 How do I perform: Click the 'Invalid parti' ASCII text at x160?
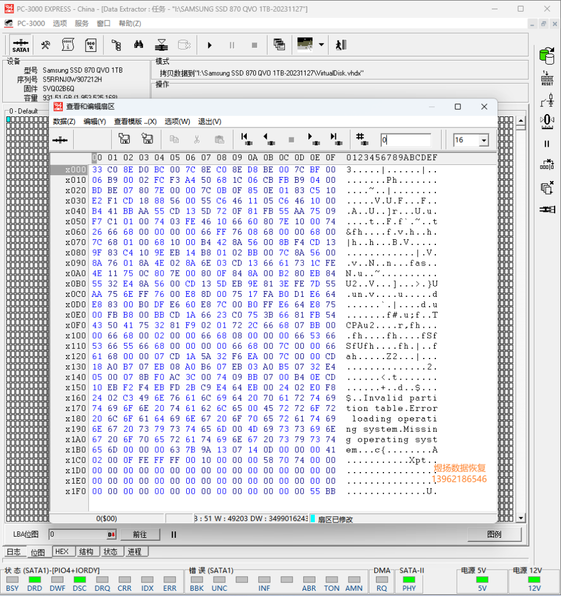coord(400,398)
